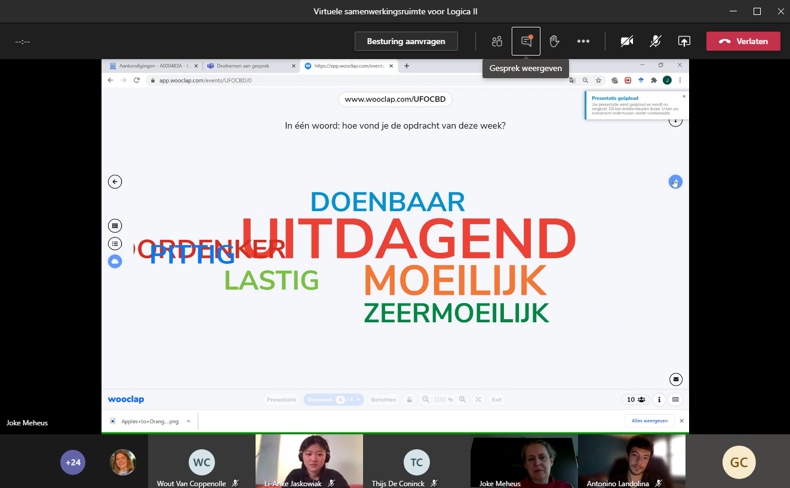
Task: Go back with Wooclap left arrow
Action: point(115,182)
